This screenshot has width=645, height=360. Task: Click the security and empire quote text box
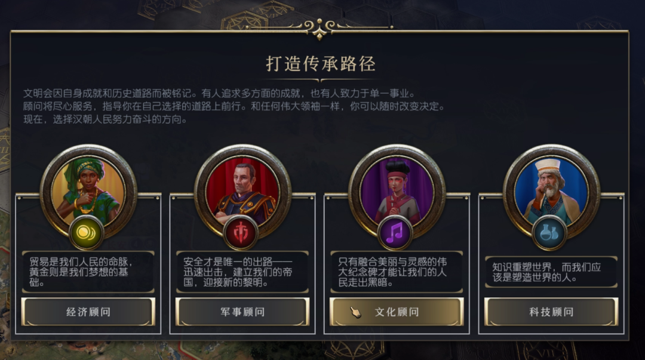[x=242, y=272]
